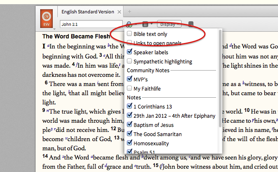Click verse number 12

coord(113,129)
